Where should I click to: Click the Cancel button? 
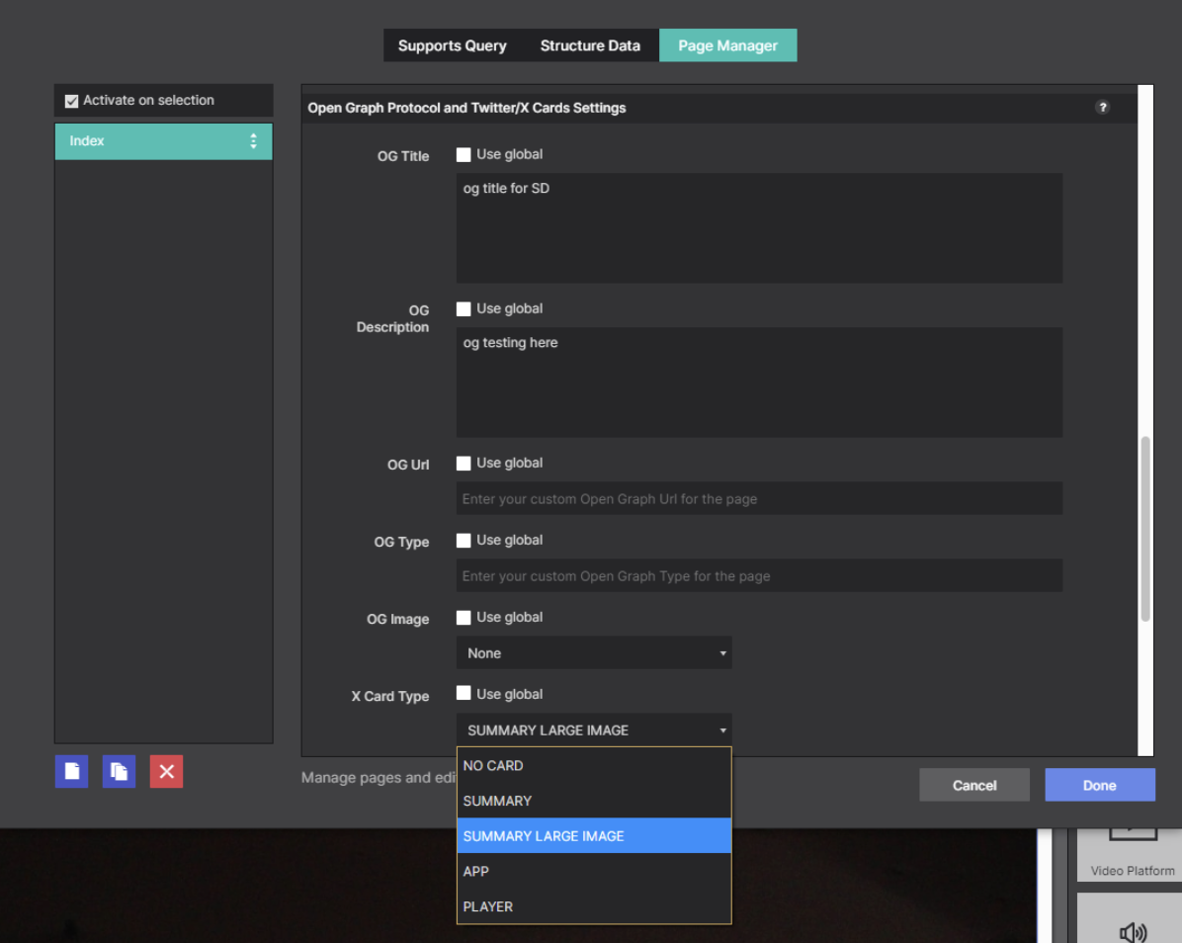point(973,785)
